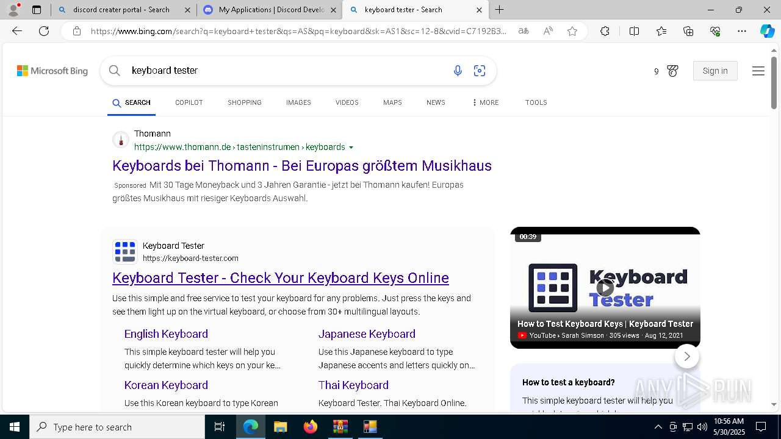The height and width of the screenshot is (439, 781).
Task: Open Keyboard Tester - Check Your Keyboard Keys link
Action: (281, 278)
